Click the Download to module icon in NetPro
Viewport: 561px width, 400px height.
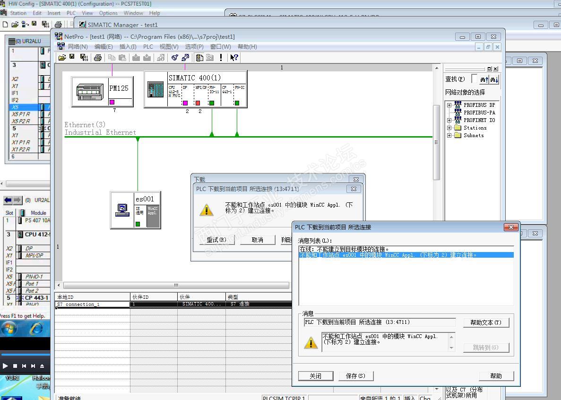click(x=136, y=58)
